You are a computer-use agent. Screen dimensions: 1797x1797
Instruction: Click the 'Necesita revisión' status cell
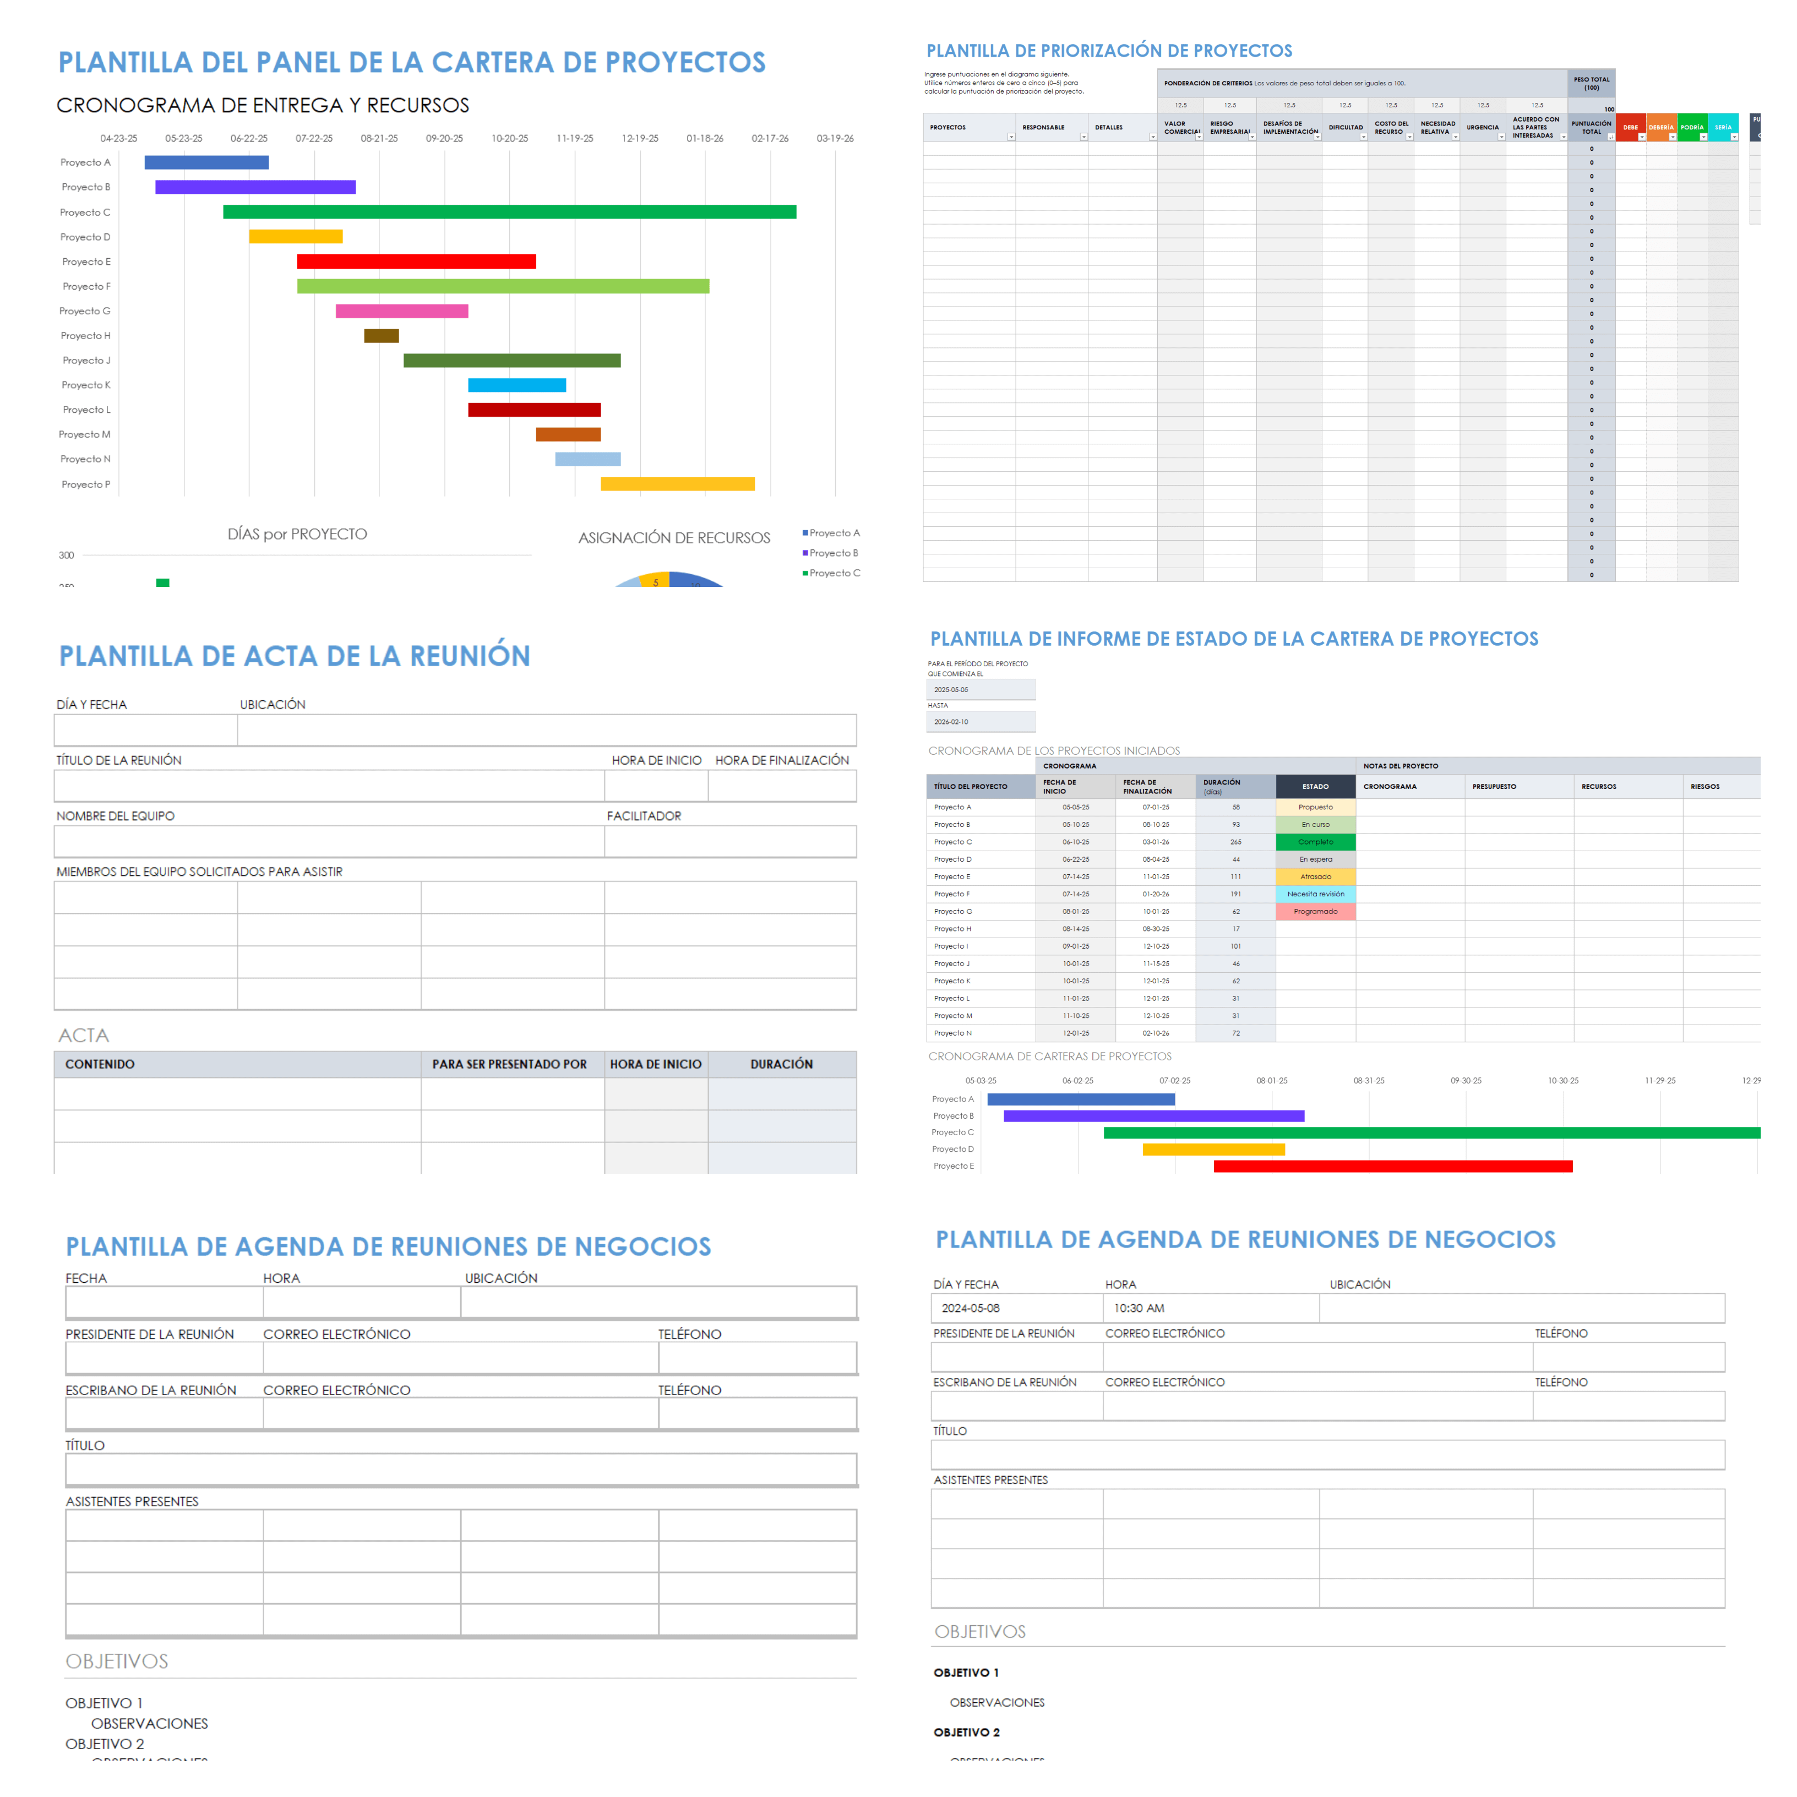coord(1316,894)
